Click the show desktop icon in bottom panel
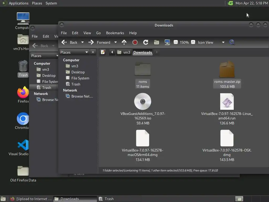269x202 pixels. pos(3,199)
